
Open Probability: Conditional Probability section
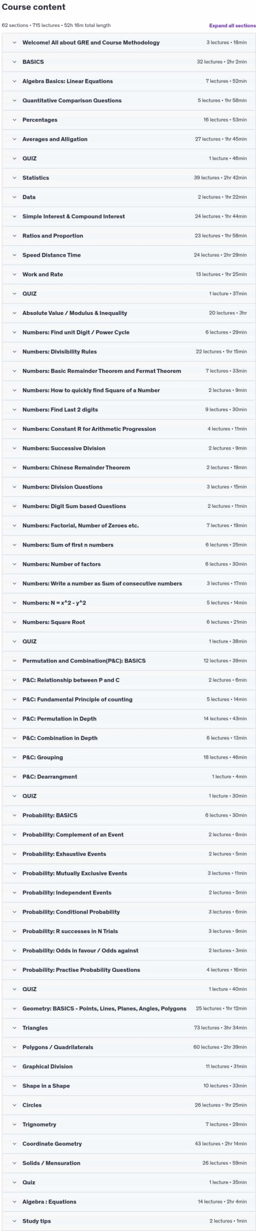point(128,912)
